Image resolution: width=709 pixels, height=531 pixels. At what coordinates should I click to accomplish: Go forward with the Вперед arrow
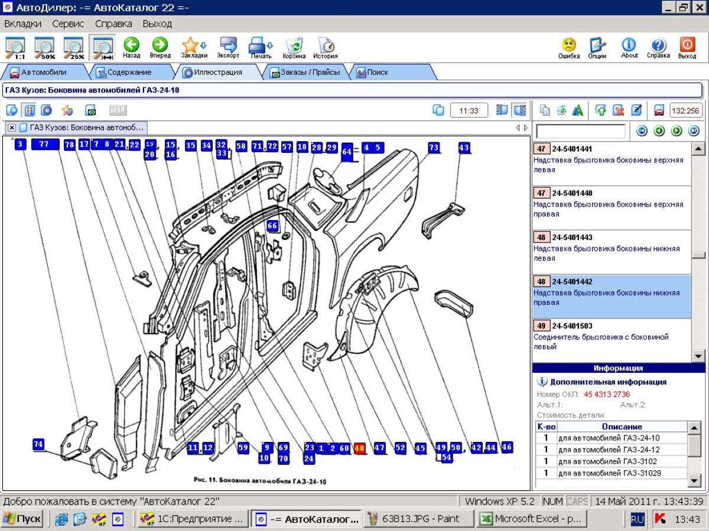160,48
